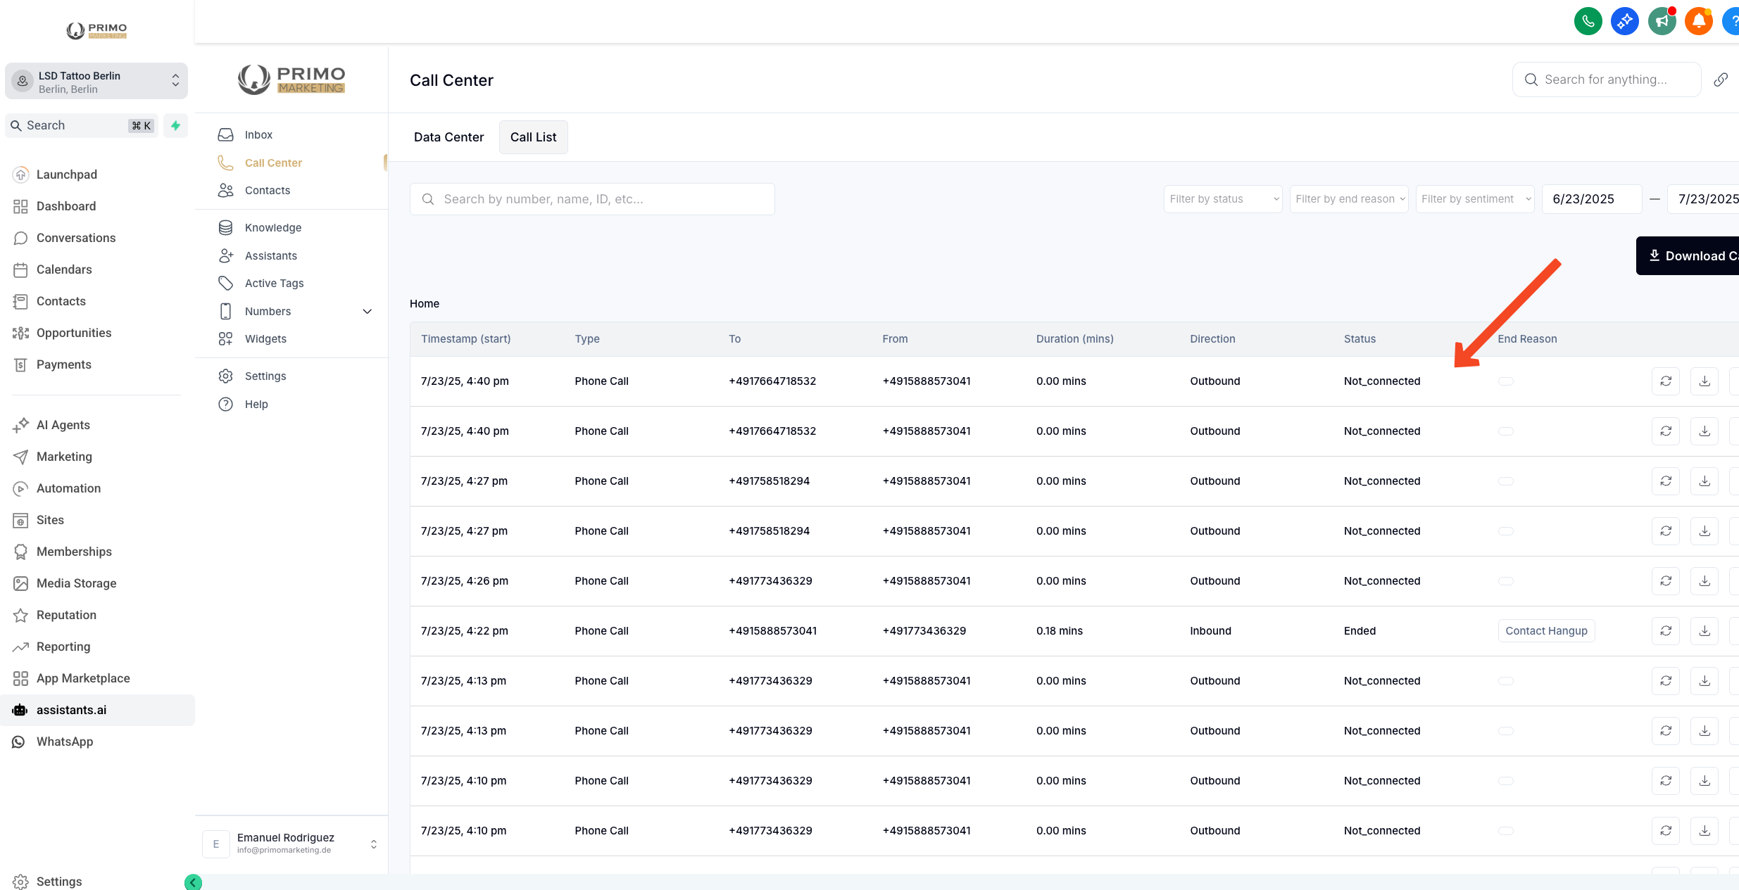Open the blue AI sparkle icon
Image resolution: width=1739 pixels, height=890 pixels.
pyautogui.click(x=1624, y=21)
